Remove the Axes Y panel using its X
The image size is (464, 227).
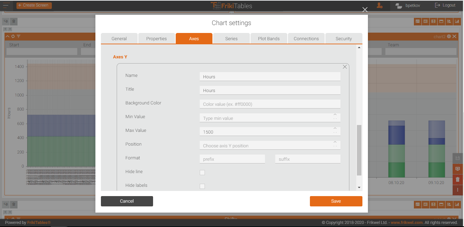point(345,67)
